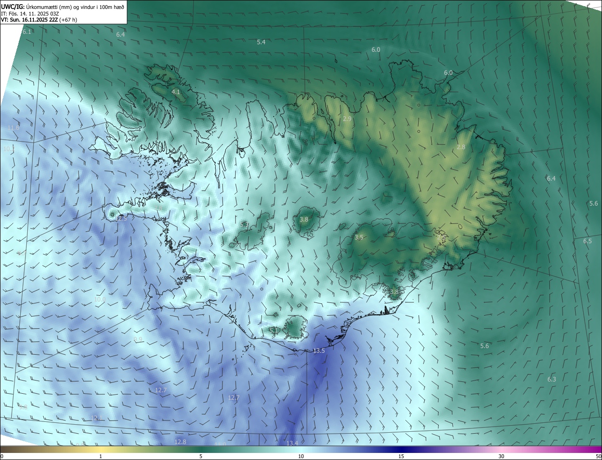This screenshot has height=460, width=602.
Task: Click the 6.3 value label
Action: [552, 380]
